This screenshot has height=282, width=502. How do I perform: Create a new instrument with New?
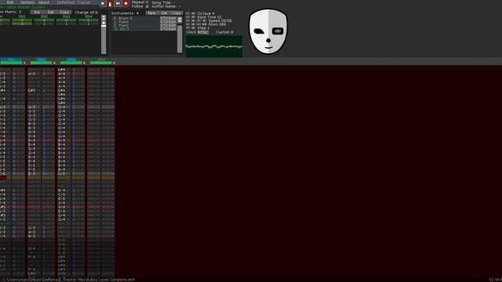pos(151,13)
